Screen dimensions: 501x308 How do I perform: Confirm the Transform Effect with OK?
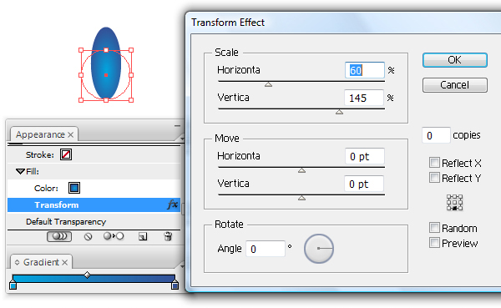[455, 60]
